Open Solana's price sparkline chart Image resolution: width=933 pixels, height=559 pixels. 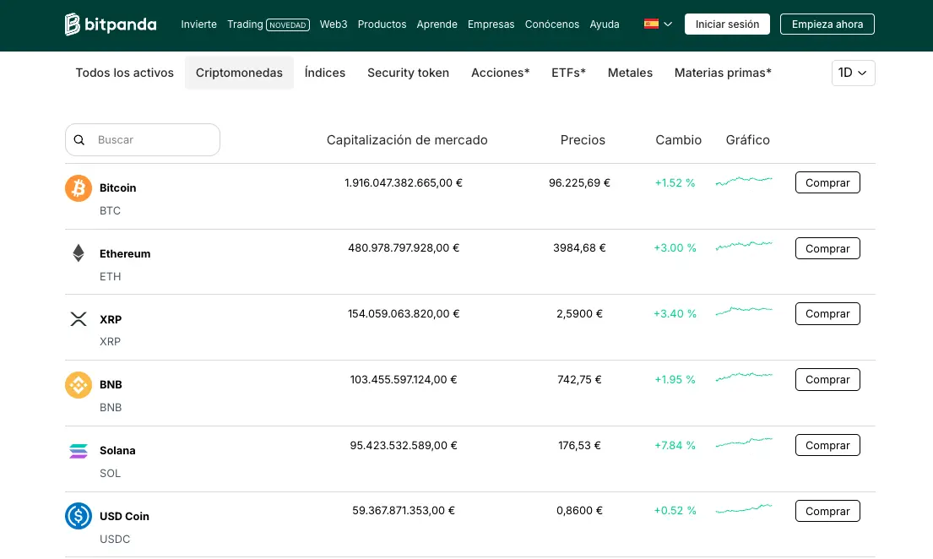(744, 442)
